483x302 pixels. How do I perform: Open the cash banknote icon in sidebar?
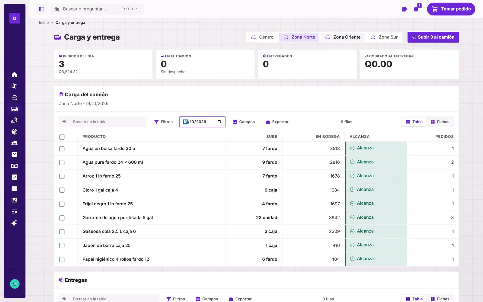click(x=14, y=166)
